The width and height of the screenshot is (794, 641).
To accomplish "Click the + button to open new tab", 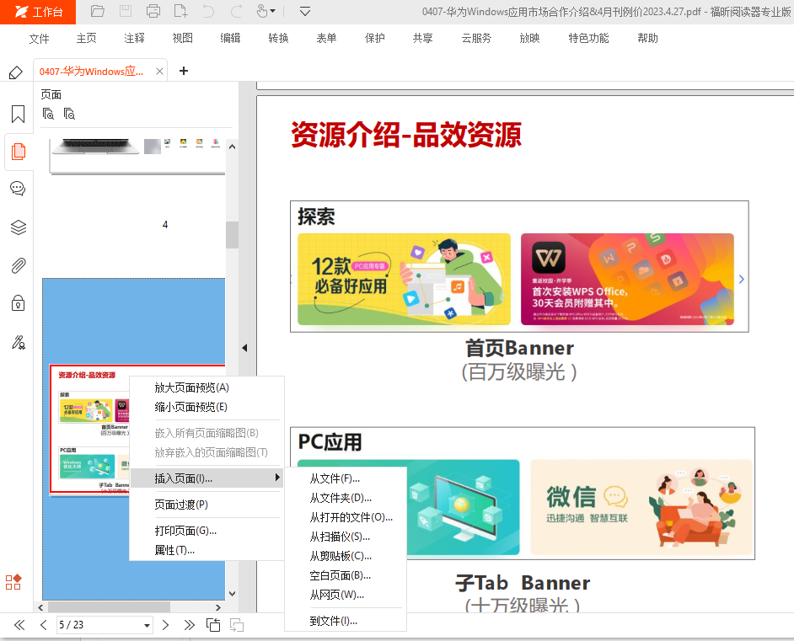I will [184, 72].
